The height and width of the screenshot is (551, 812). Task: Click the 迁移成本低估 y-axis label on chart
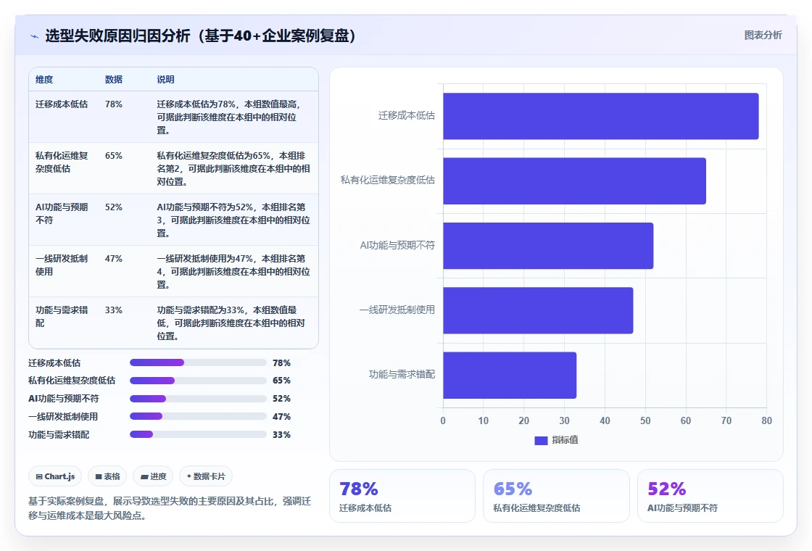click(407, 115)
